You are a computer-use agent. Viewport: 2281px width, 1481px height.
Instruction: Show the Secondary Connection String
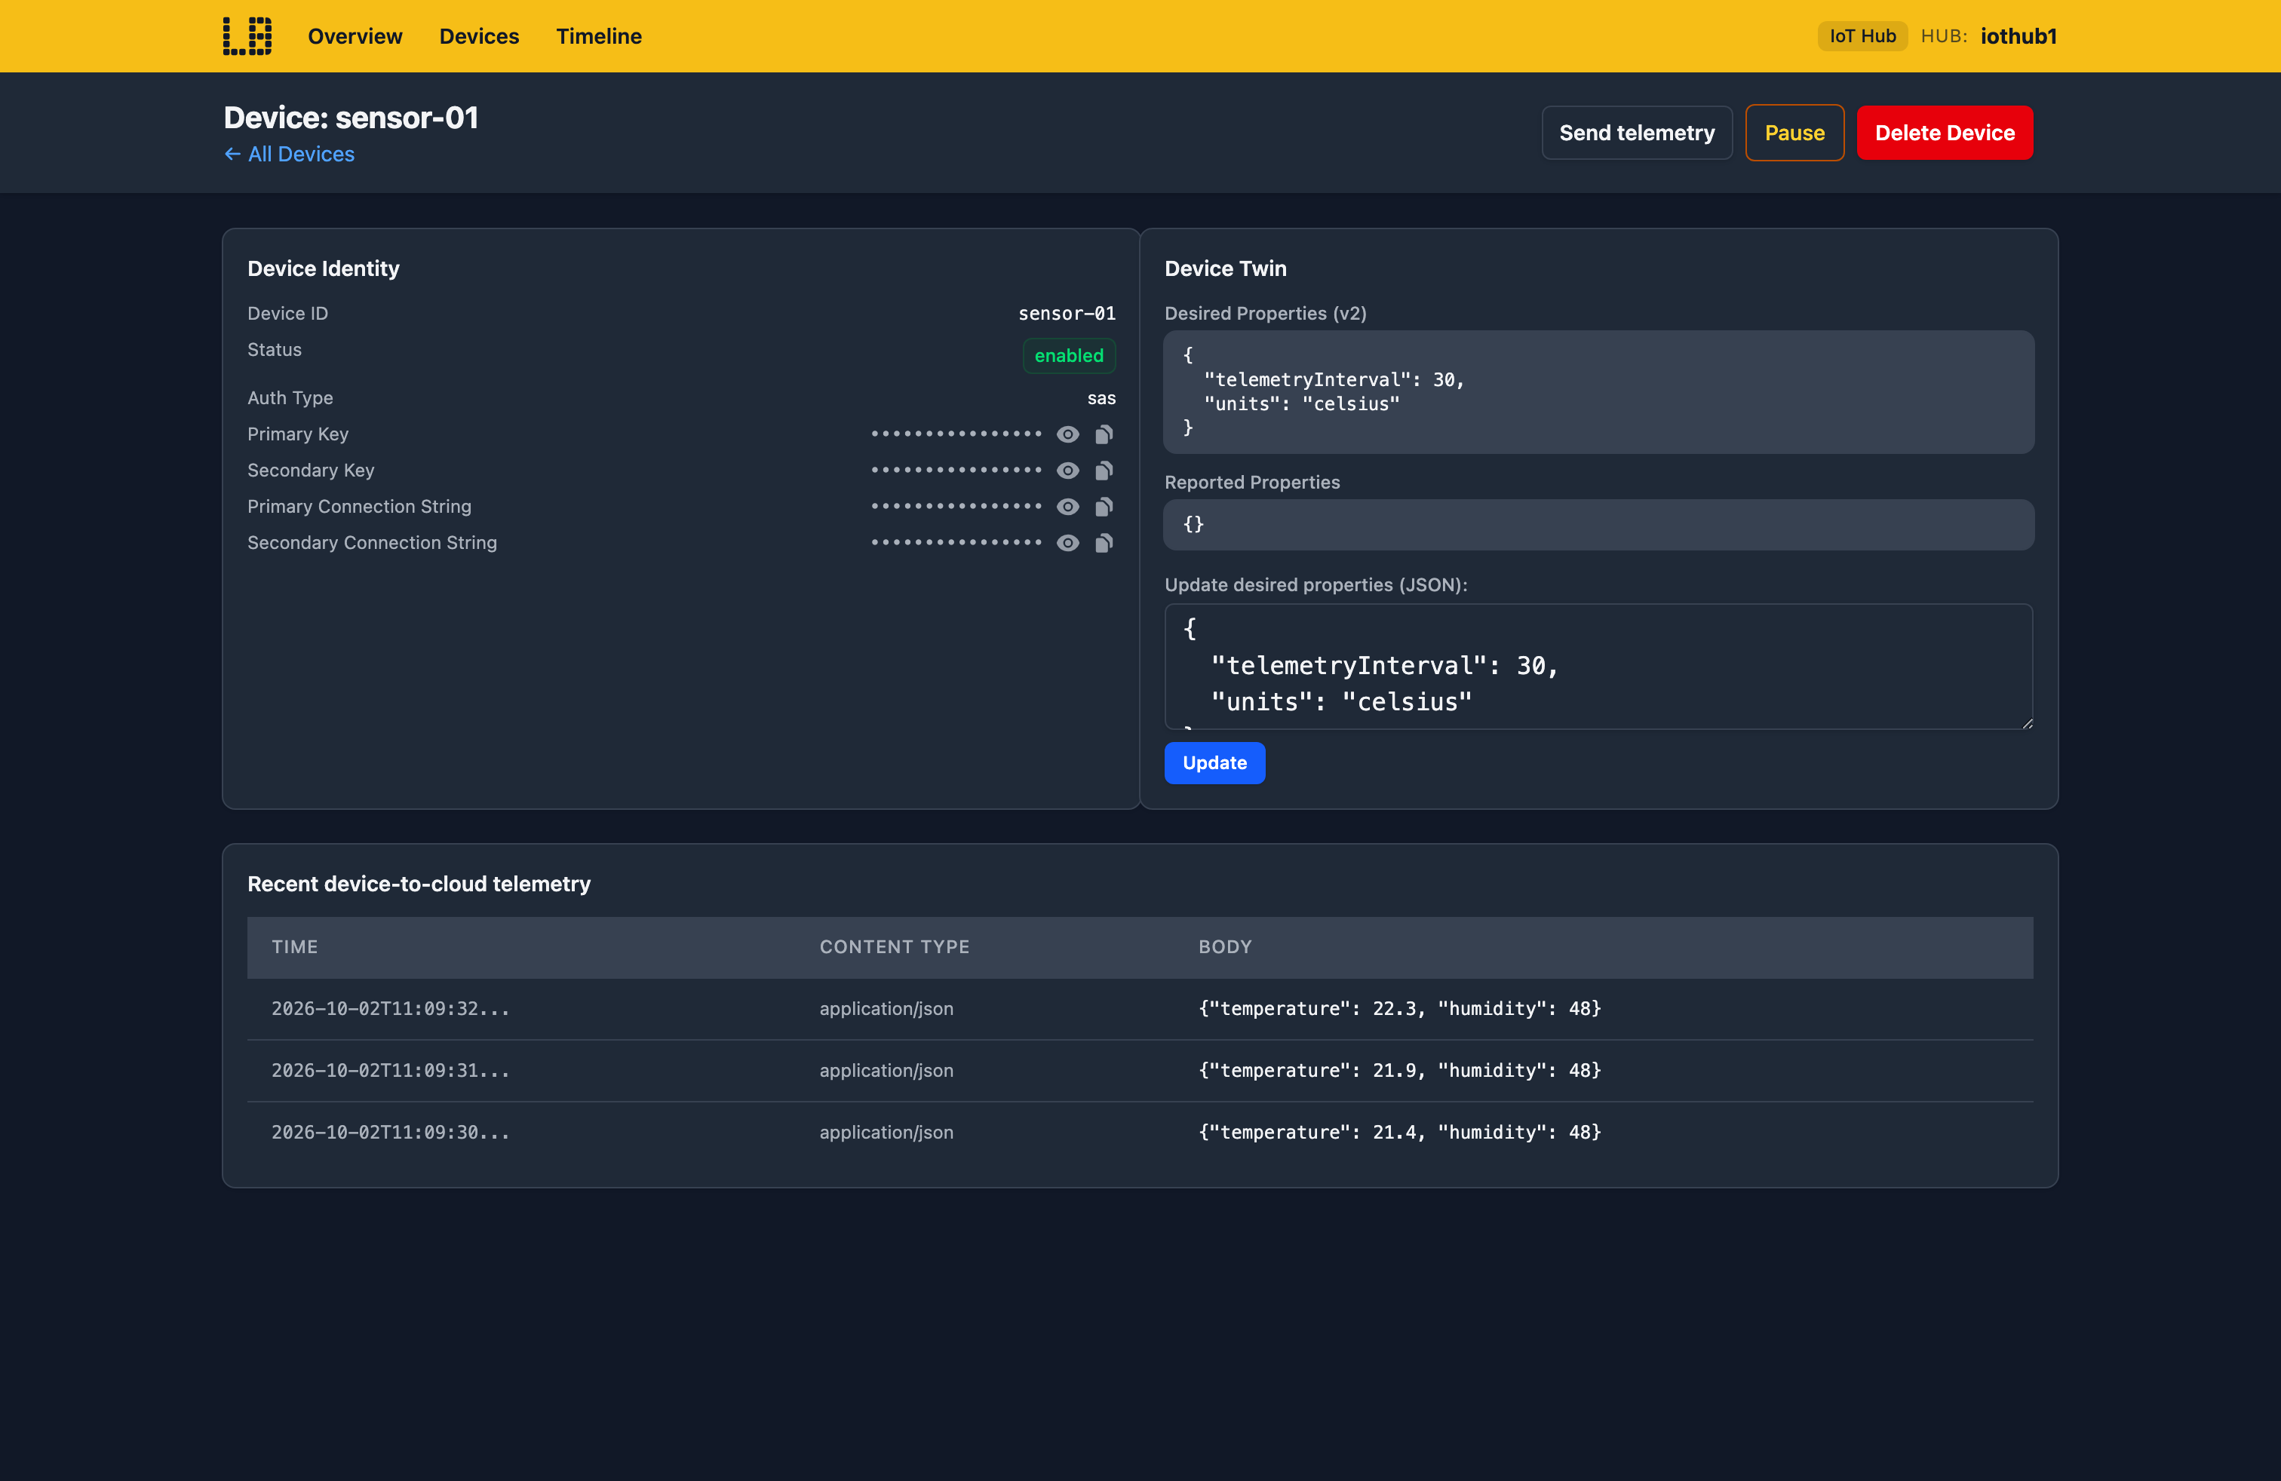pyautogui.click(x=1067, y=543)
